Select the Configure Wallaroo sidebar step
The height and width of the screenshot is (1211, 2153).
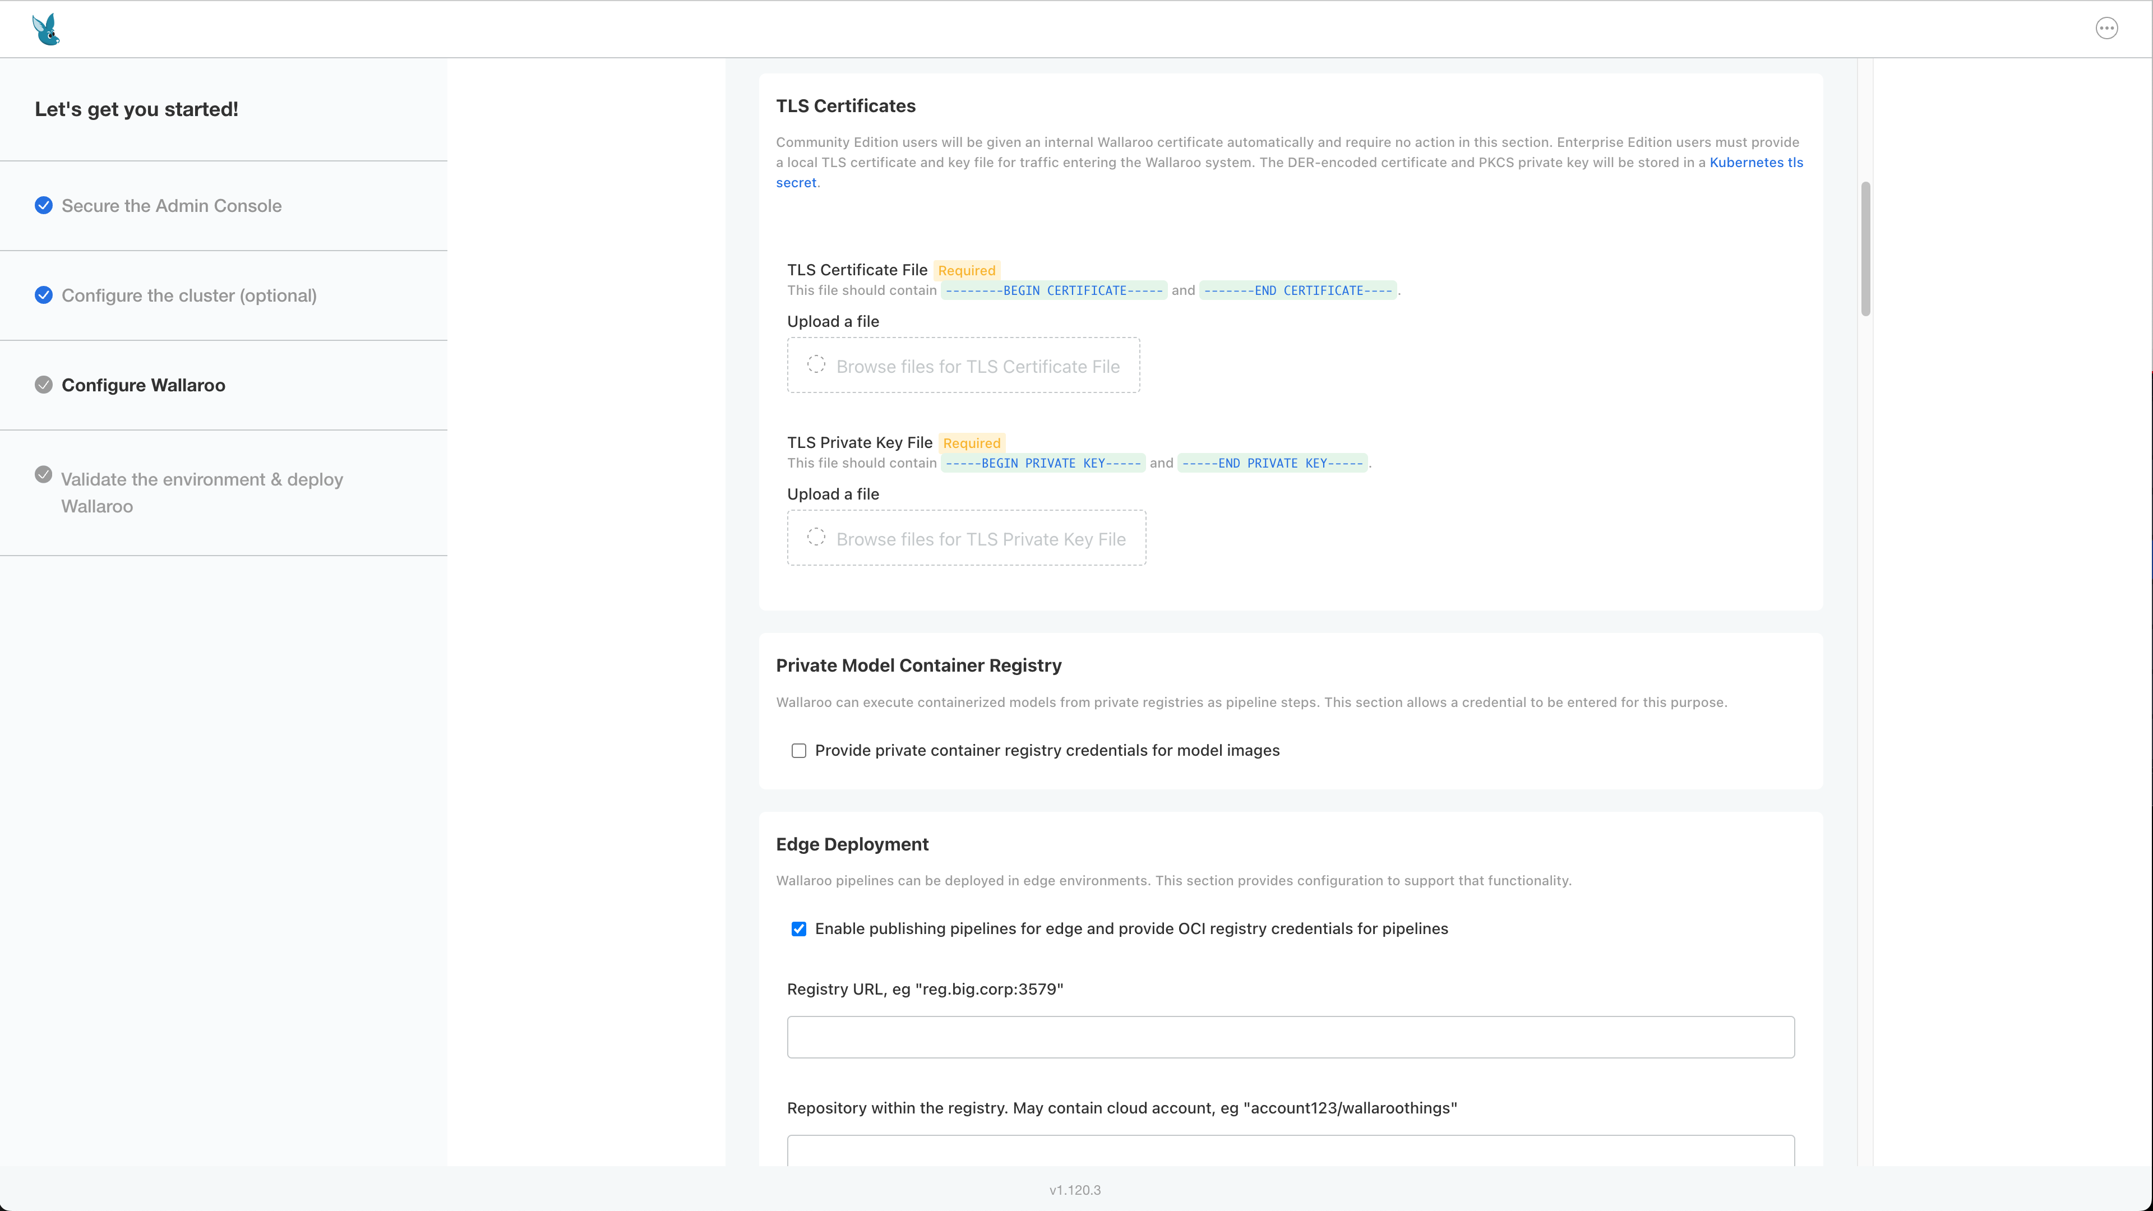(144, 385)
